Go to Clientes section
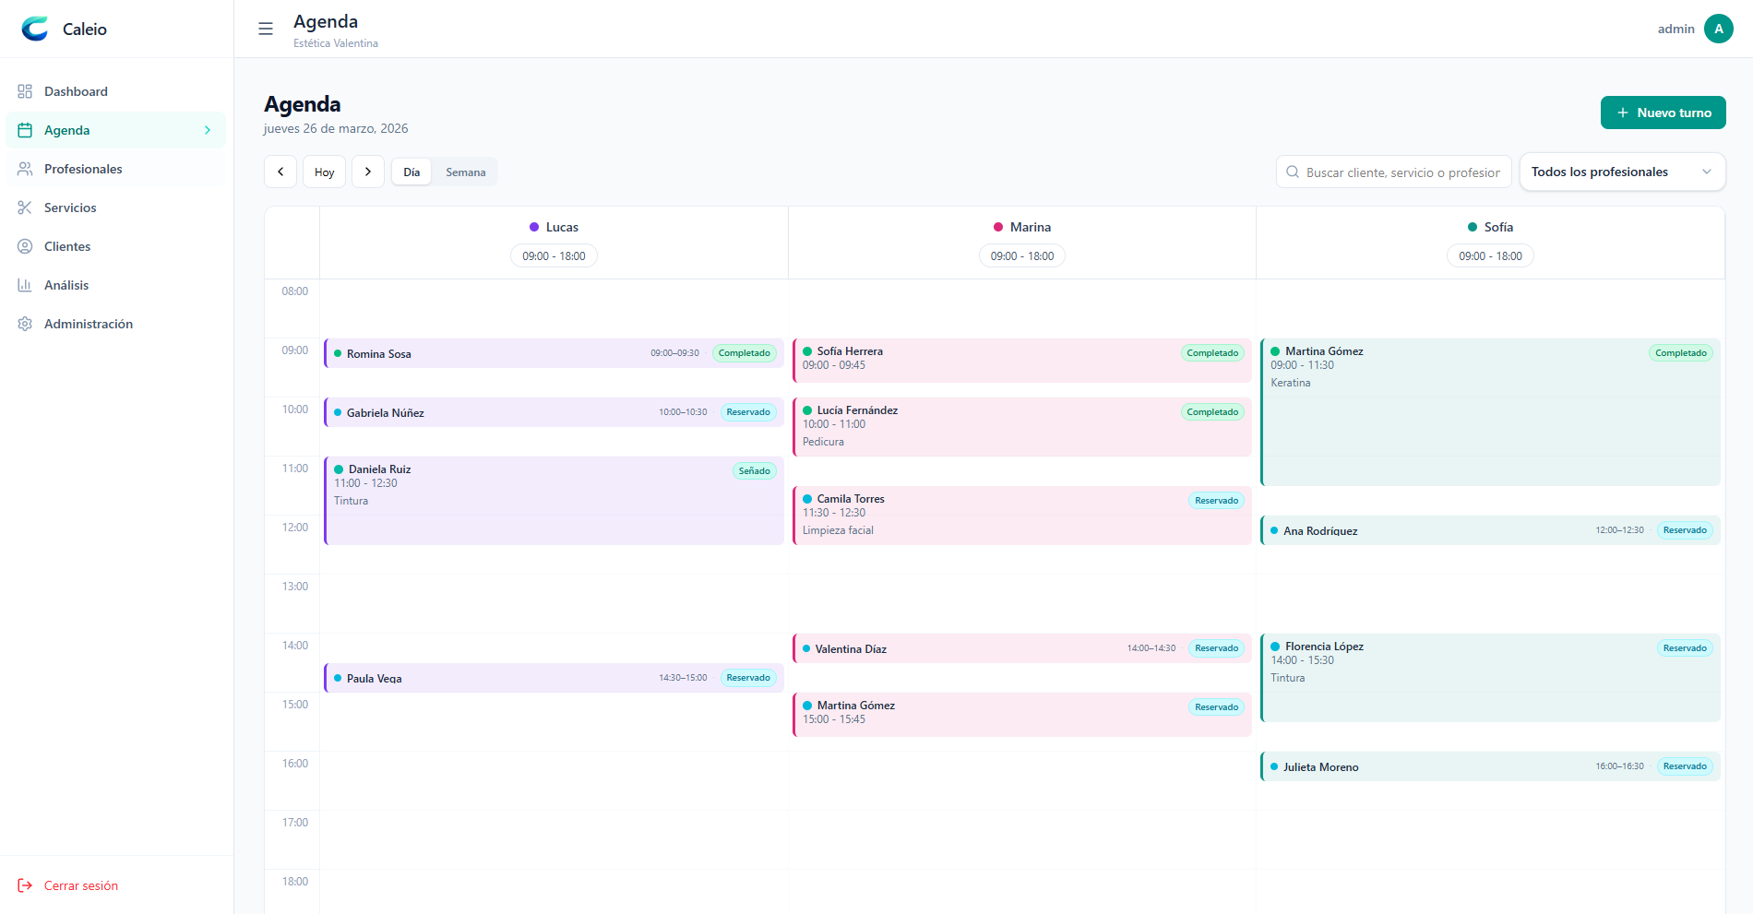 click(x=67, y=246)
